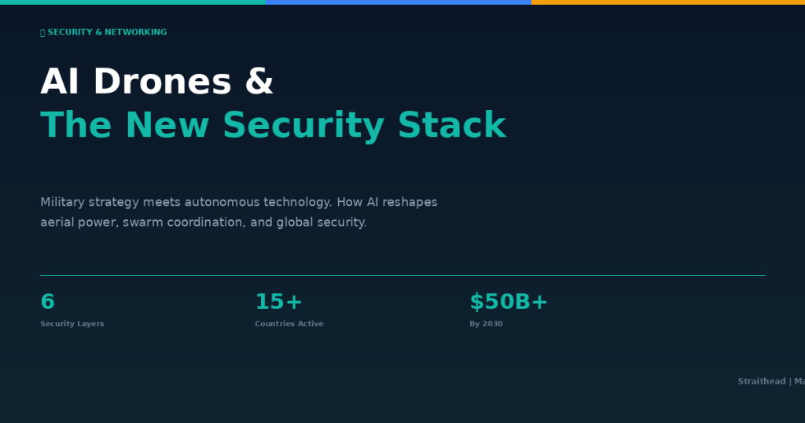Click the "$50B+" statistic figure
The height and width of the screenshot is (423, 805).
tap(509, 302)
